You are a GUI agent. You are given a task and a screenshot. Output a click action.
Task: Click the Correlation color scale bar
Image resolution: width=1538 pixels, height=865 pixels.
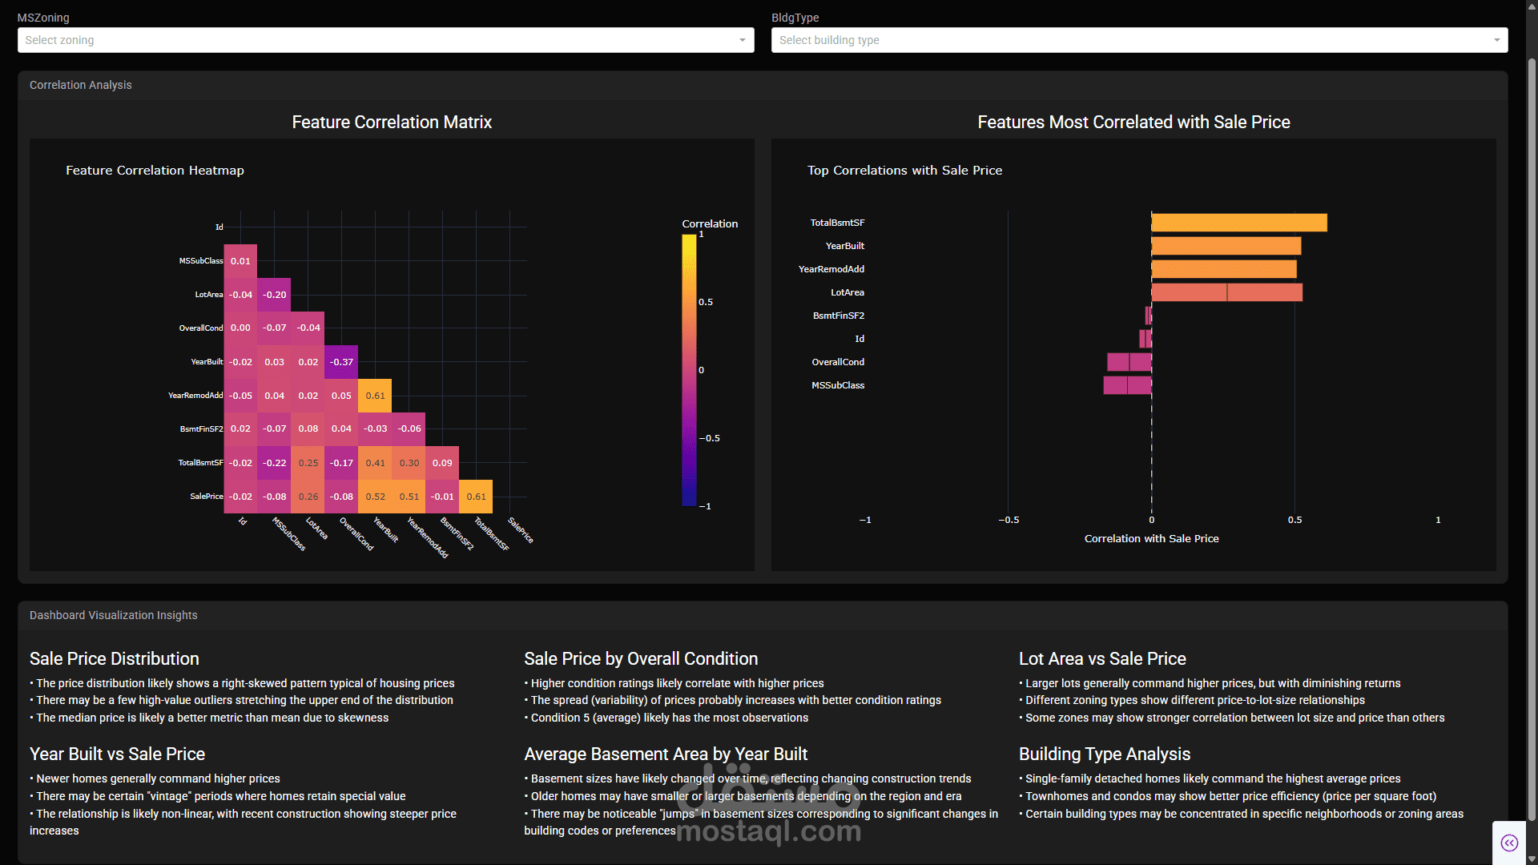click(x=689, y=370)
